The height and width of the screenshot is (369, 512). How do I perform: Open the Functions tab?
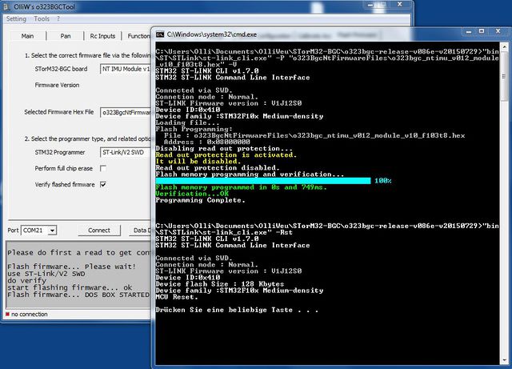click(139, 36)
